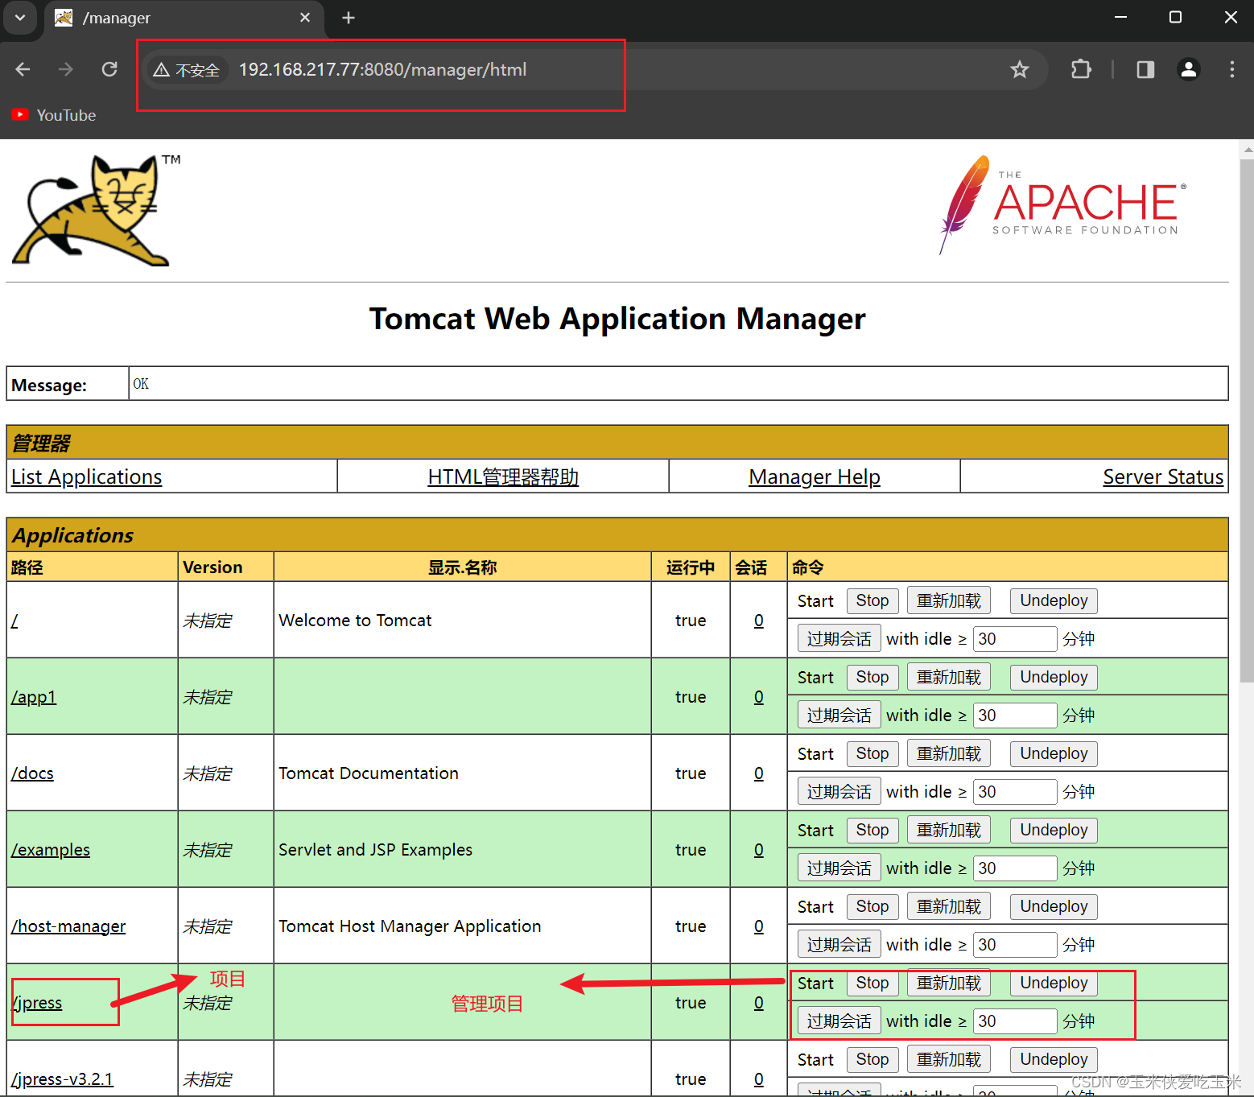Stop the /examples application

coord(872,830)
